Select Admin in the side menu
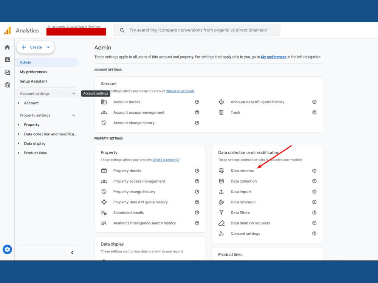 pos(47,62)
